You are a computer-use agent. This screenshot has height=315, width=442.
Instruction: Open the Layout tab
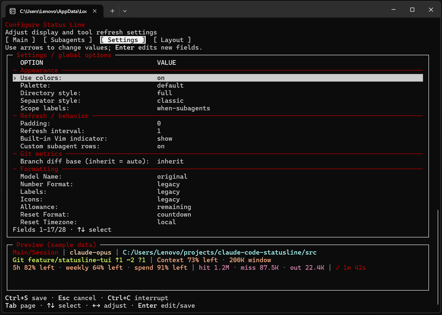point(172,40)
